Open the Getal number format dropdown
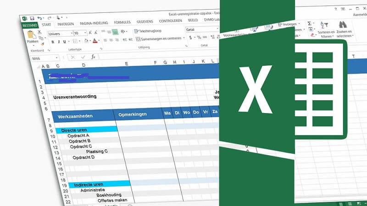This screenshot has height=206, width=367. click(x=217, y=29)
